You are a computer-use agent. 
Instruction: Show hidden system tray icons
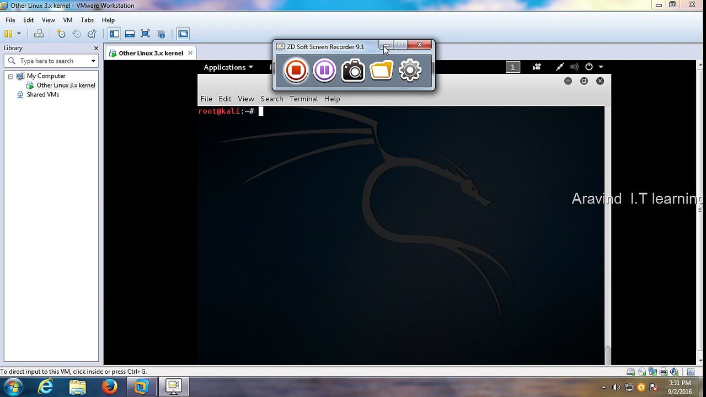[603, 387]
